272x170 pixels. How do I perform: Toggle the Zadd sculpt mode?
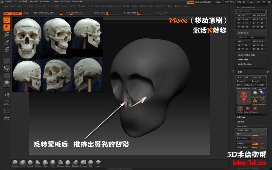[x=18, y=13]
